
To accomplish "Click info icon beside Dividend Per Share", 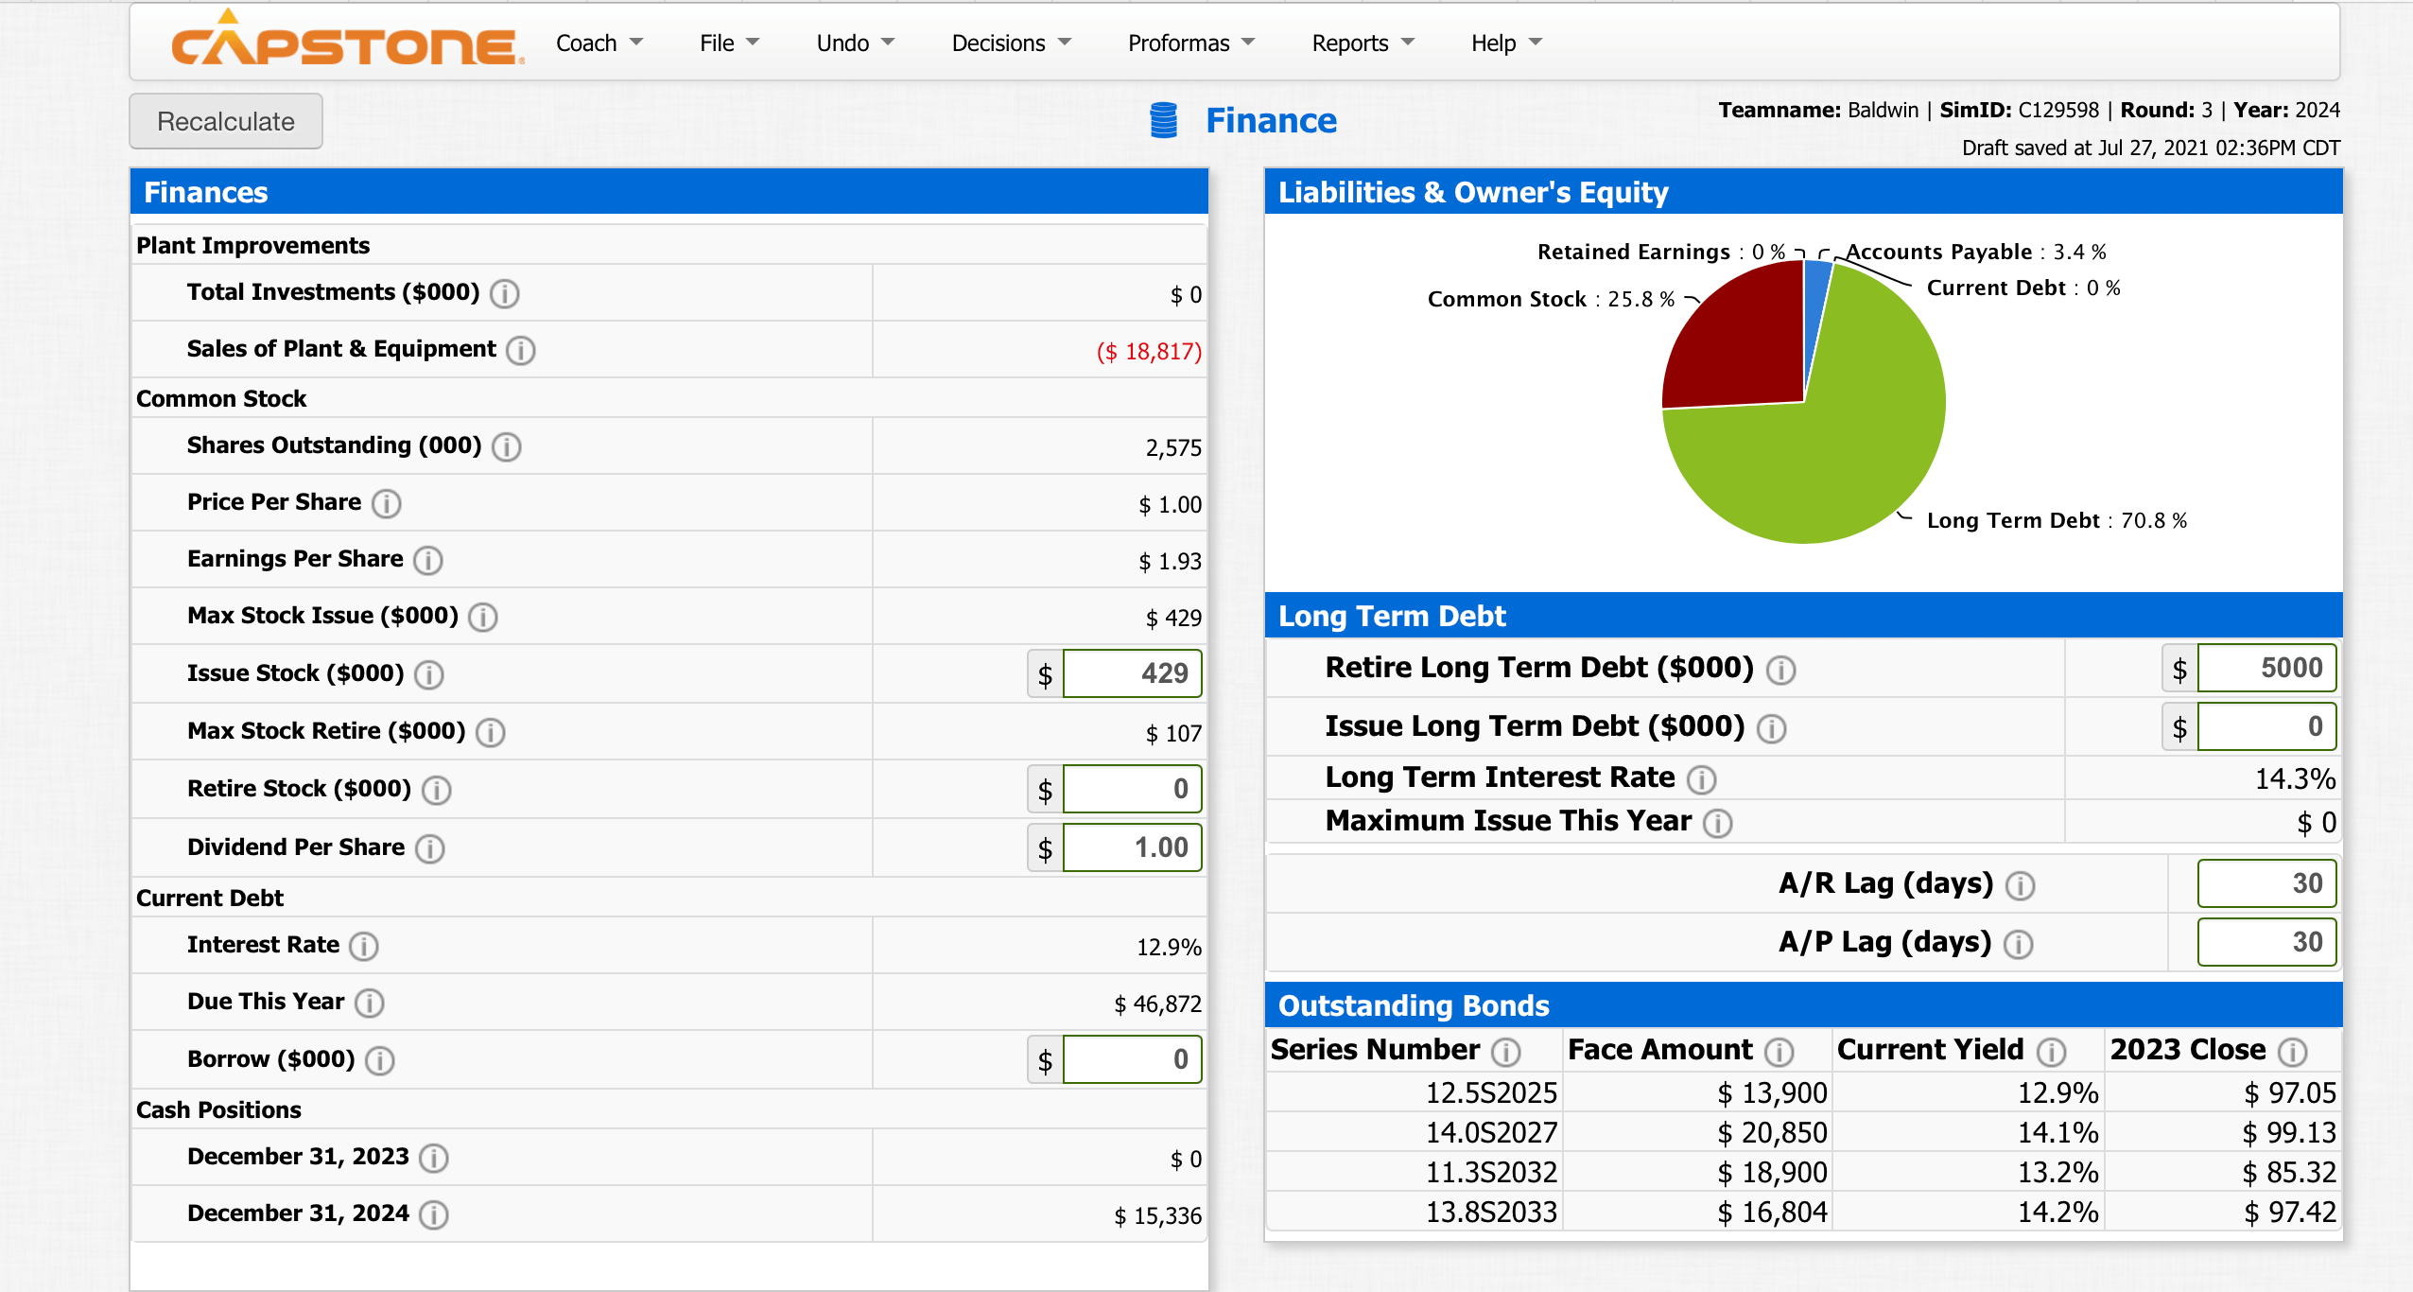I will 430,849.
